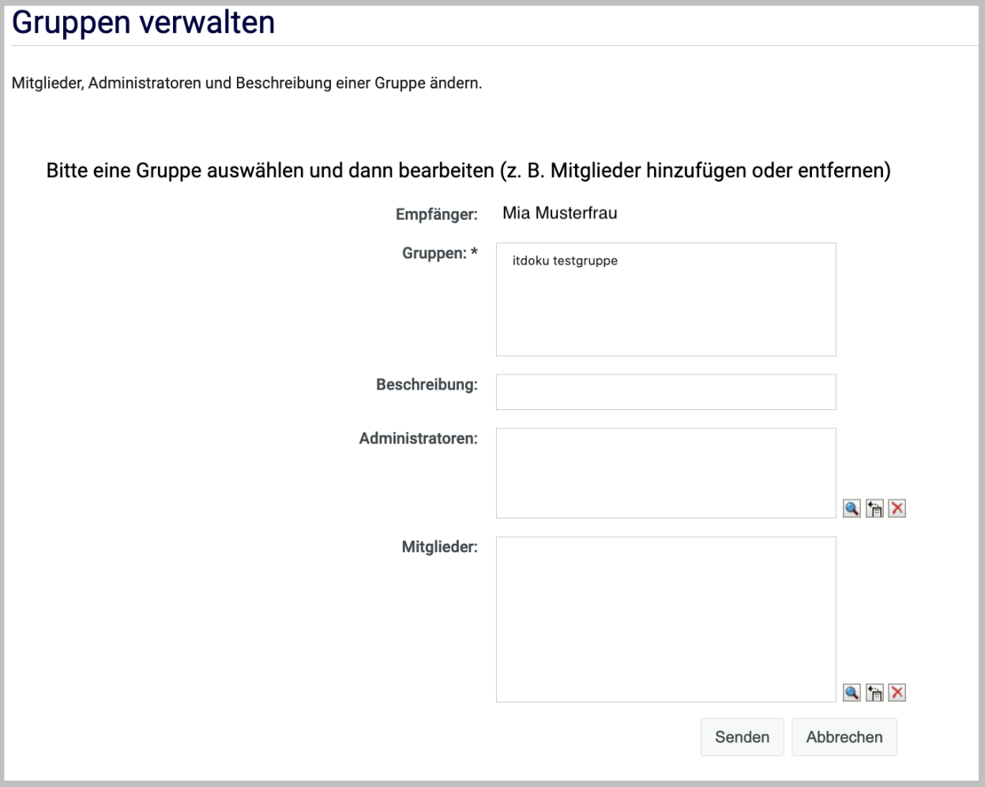Click the paste-from-list icon beside Mitglieder
This screenshot has height=787, width=985.
874,693
